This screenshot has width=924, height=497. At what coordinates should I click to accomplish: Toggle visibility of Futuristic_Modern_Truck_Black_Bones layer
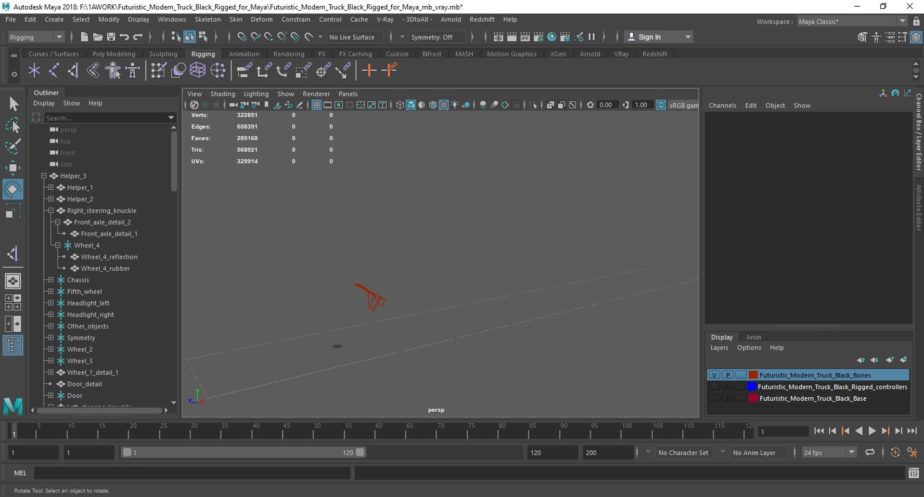point(714,375)
